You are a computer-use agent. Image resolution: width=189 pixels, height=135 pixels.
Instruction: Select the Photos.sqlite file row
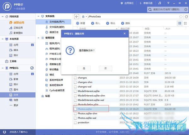coord(131,109)
